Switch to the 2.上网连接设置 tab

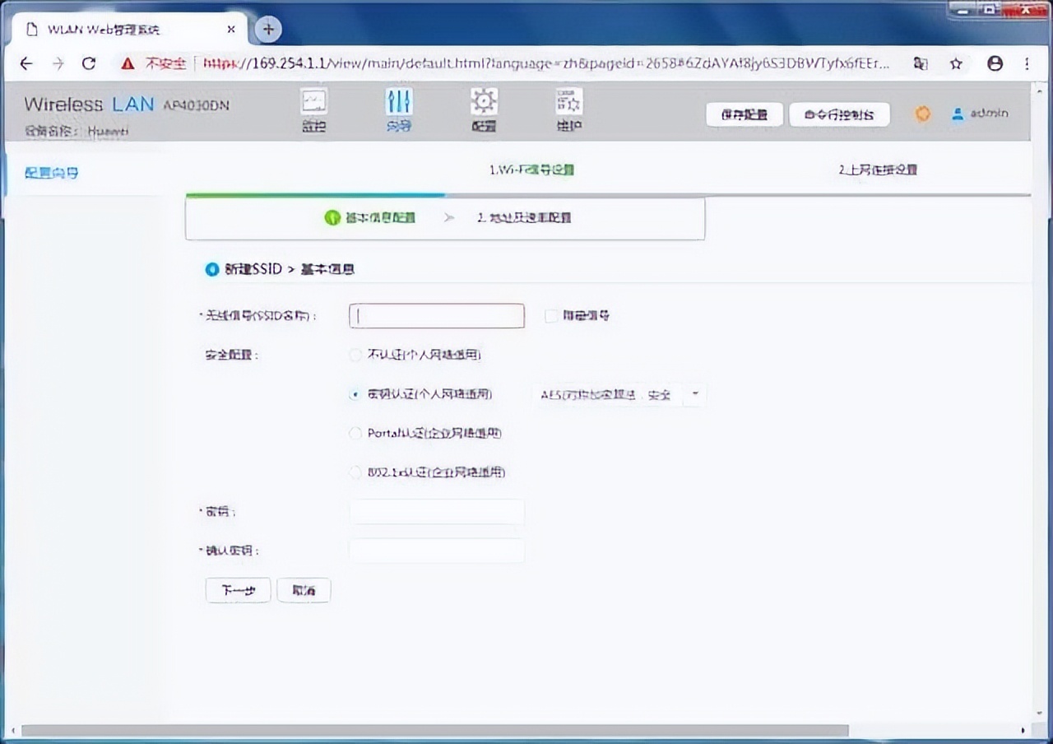click(878, 170)
